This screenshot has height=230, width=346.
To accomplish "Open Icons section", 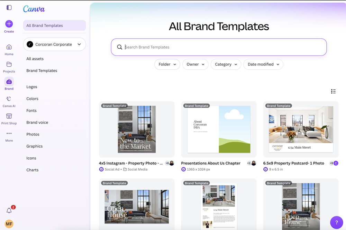I will [x=31, y=158].
